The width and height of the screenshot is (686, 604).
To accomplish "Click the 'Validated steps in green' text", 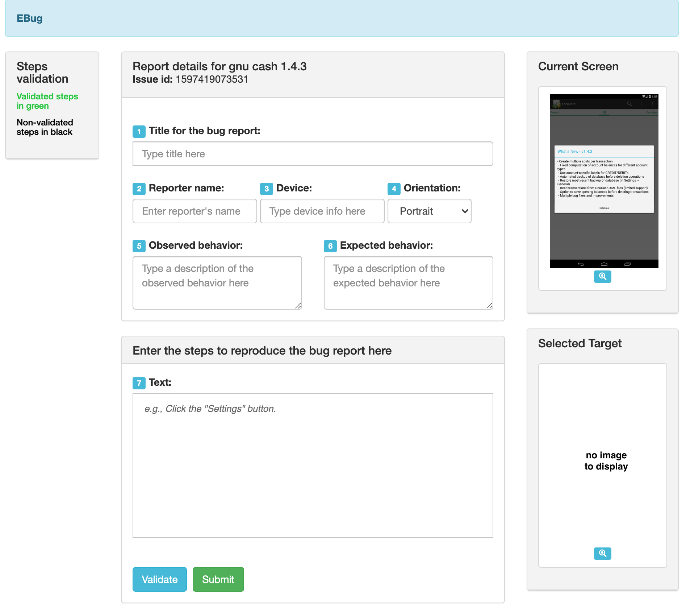I will (47, 101).
